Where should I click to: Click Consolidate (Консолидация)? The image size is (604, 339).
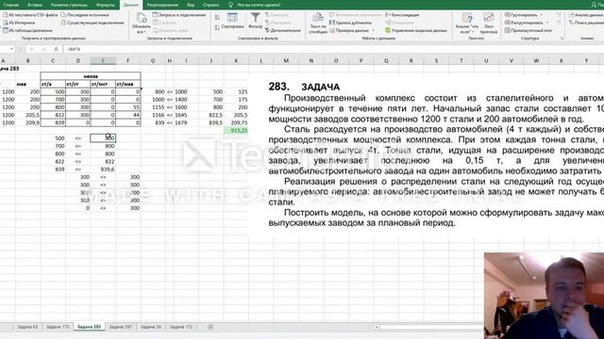click(402, 15)
